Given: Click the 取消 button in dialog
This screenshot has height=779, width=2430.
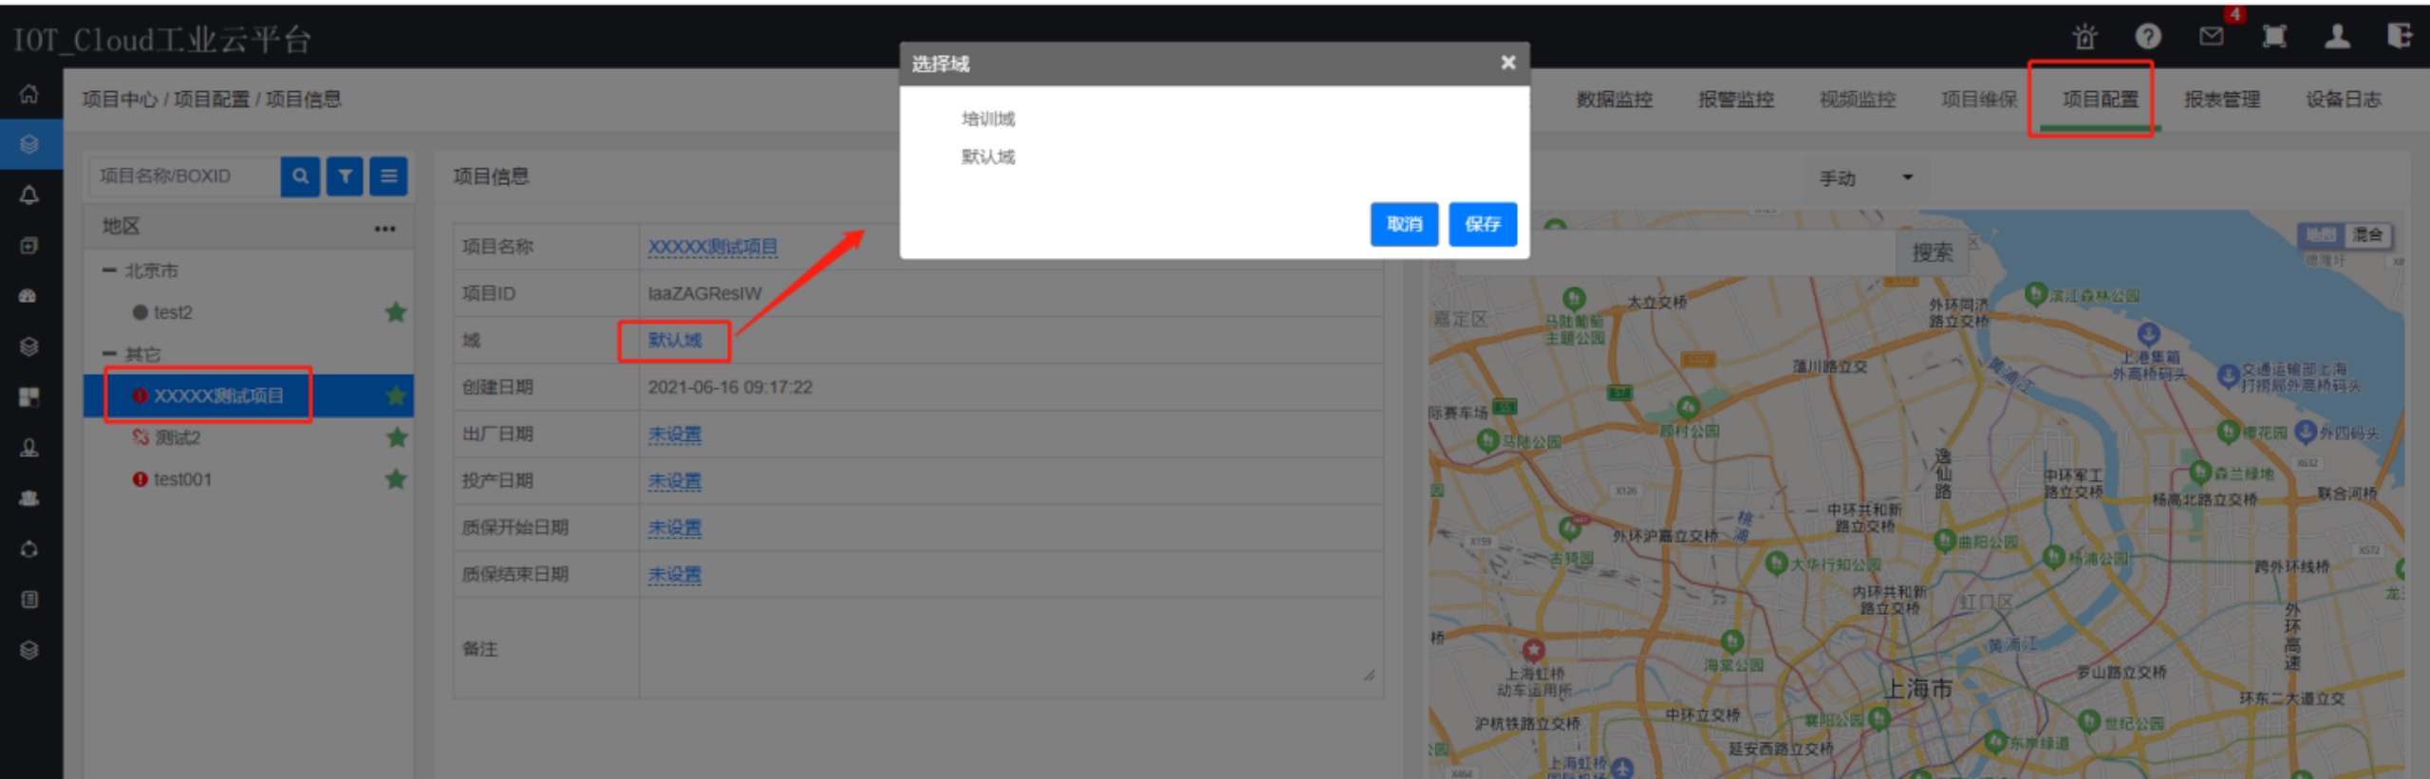Looking at the screenshot, I should (x=1404, y=224).
